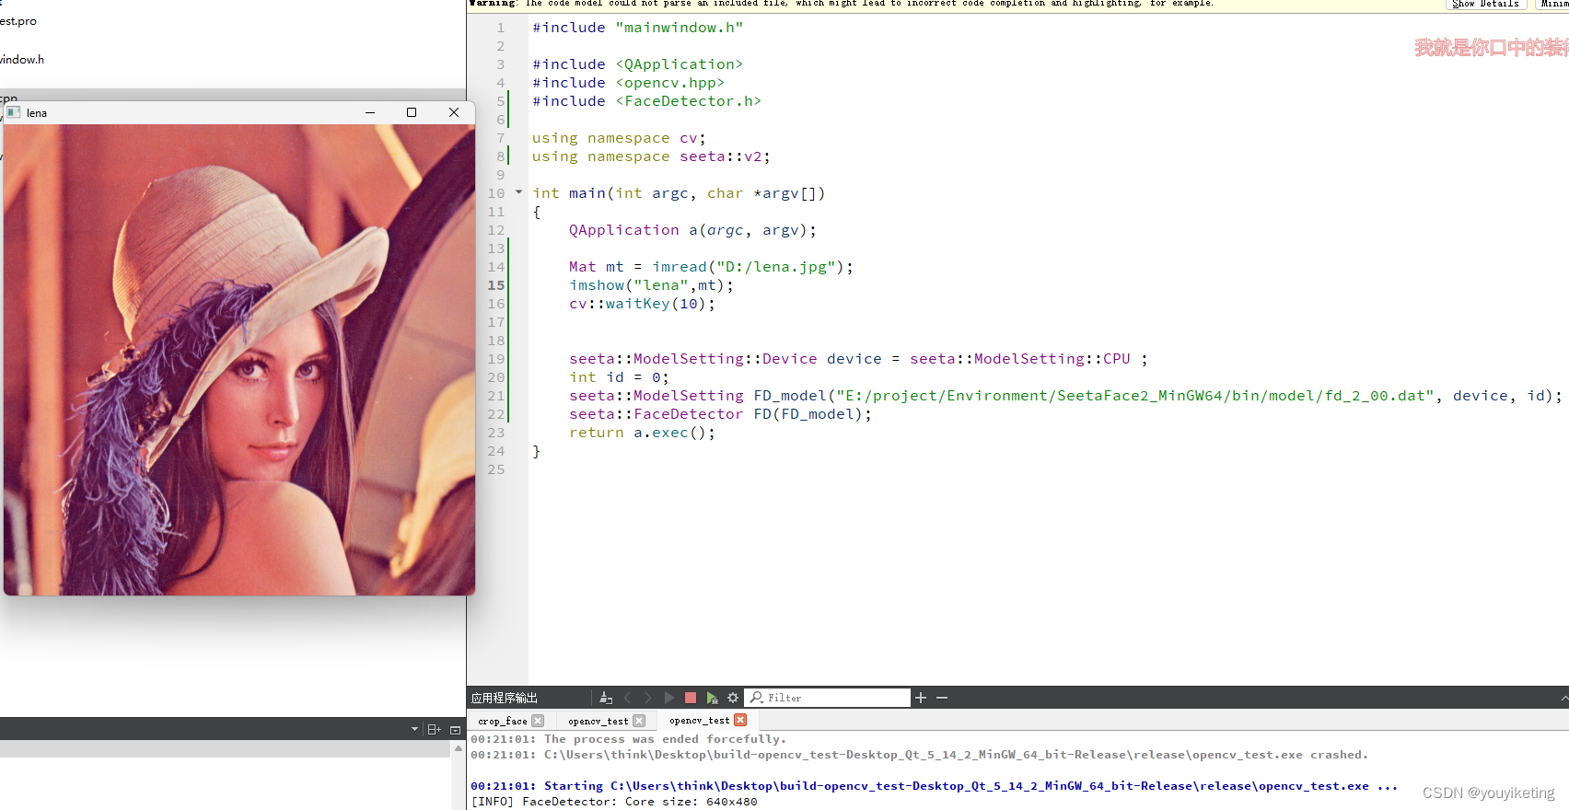Close the crop_face output tab
Screen dimensions: 1569x810
click(538, 721)
